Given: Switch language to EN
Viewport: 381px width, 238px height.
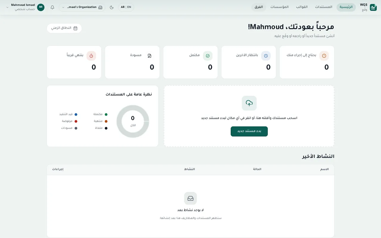Looking at the screenshot, I should click(129, 7).
